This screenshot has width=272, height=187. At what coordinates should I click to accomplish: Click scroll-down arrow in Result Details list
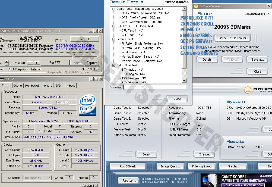(x=184, y=81)
